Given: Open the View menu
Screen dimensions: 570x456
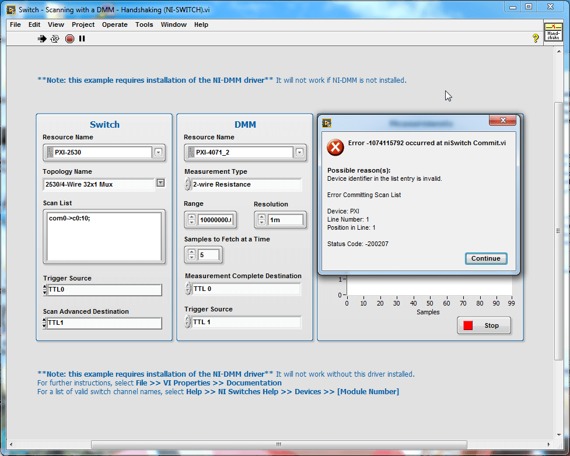Looking at the screenshot, I should pos(56,24).
